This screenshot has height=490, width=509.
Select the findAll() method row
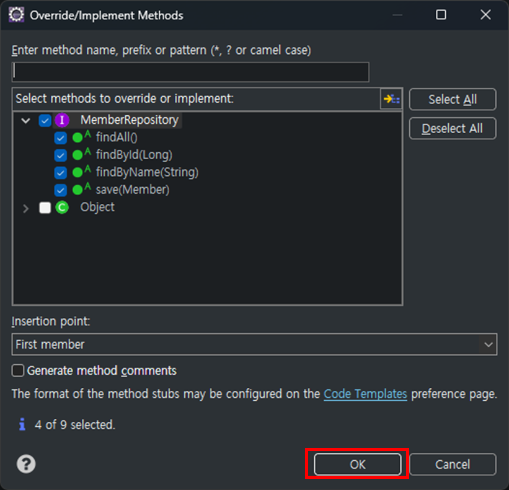[x=117, y=137]
